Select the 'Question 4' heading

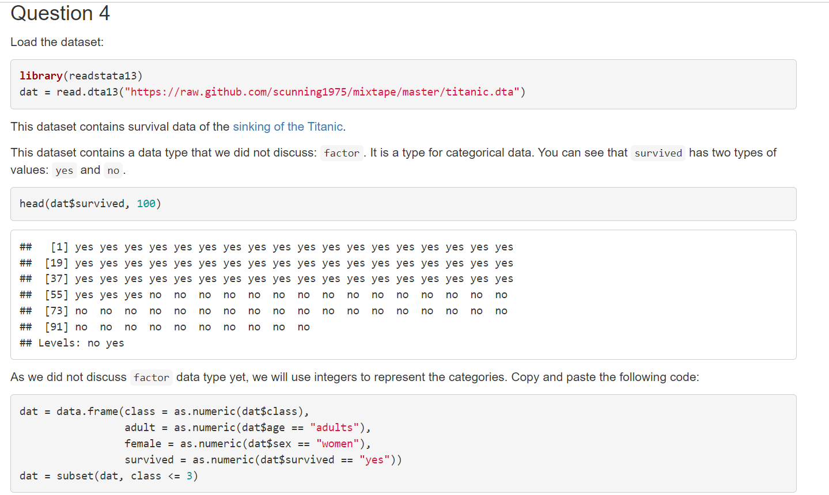click(59, 13)
